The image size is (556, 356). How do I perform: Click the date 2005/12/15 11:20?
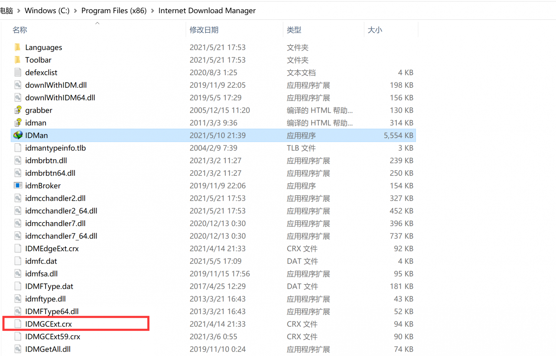(x=220, y=110)
